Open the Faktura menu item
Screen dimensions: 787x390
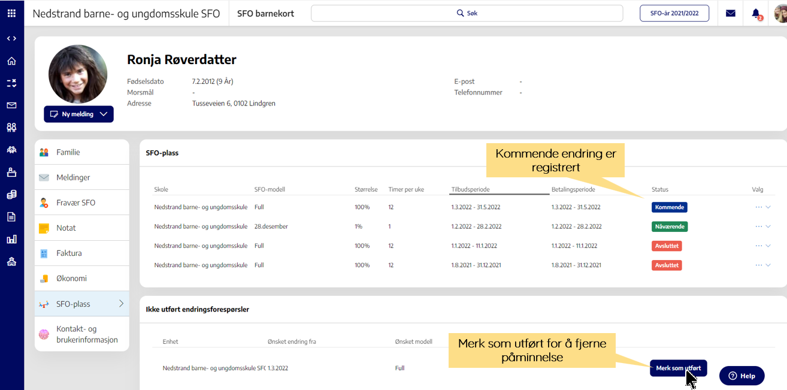(x=82, y=253)
